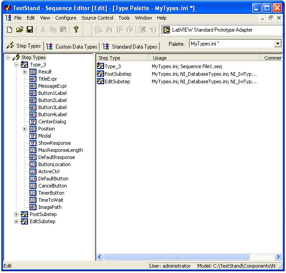Click the horizontal scrollbar right arrow
This screenshot has height=273, width=286.
278,257
